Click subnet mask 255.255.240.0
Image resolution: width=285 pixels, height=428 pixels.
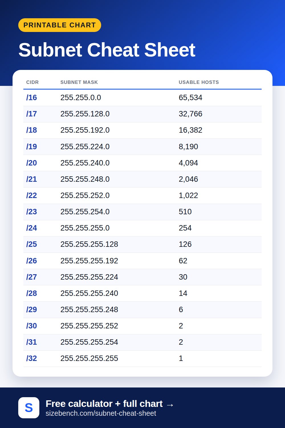pyautogui.click(x=85, y=163)
